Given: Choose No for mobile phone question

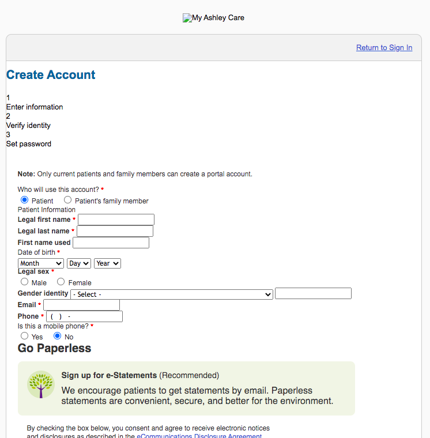Looking at the screenshot, I should pos(57,336).
